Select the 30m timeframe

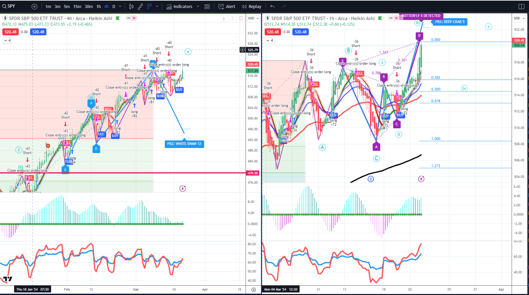click(89, 6)
